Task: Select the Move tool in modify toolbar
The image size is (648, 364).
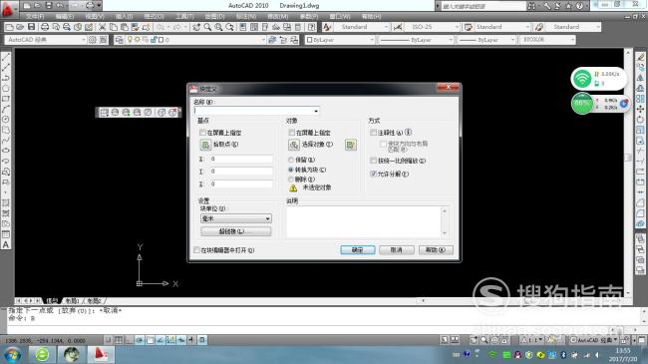Action: point(640,109)
